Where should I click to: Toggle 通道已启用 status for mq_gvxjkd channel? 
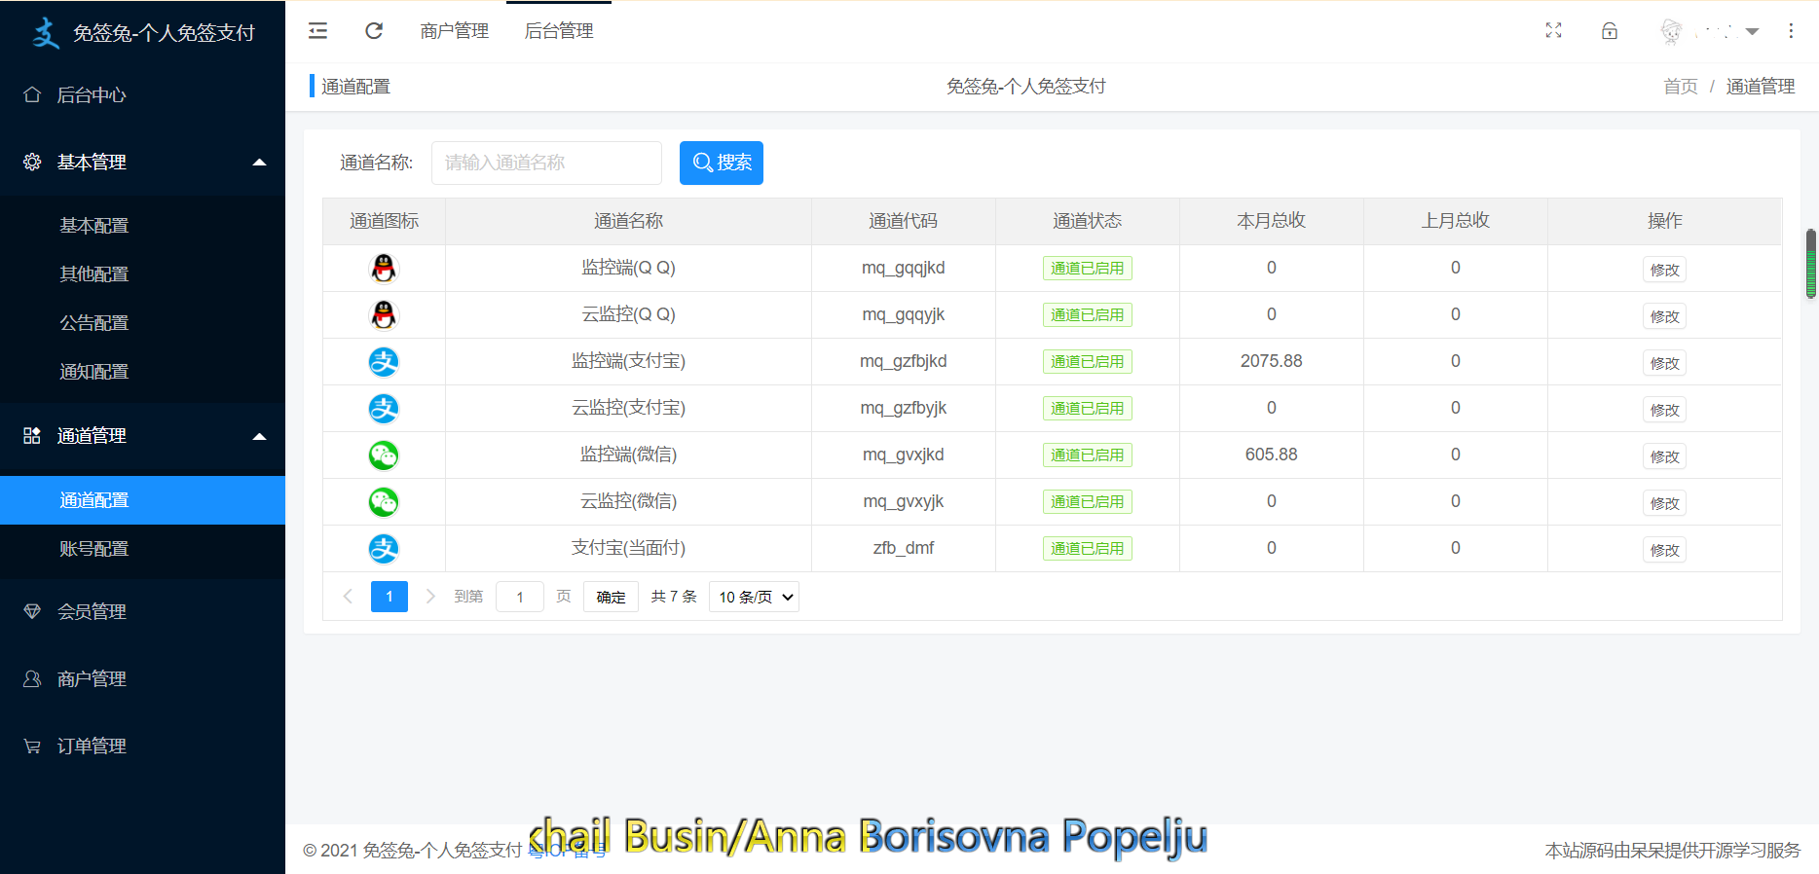[1087, 455]
